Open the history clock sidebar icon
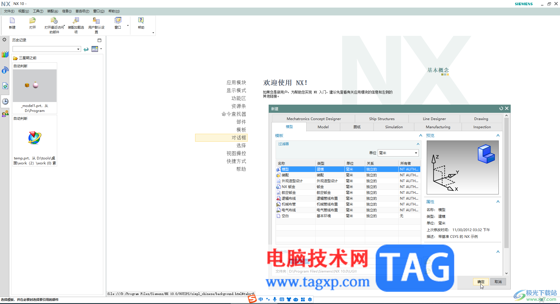Screen dimensions: 560x304 pyautogui.click(x=5, y=101)
